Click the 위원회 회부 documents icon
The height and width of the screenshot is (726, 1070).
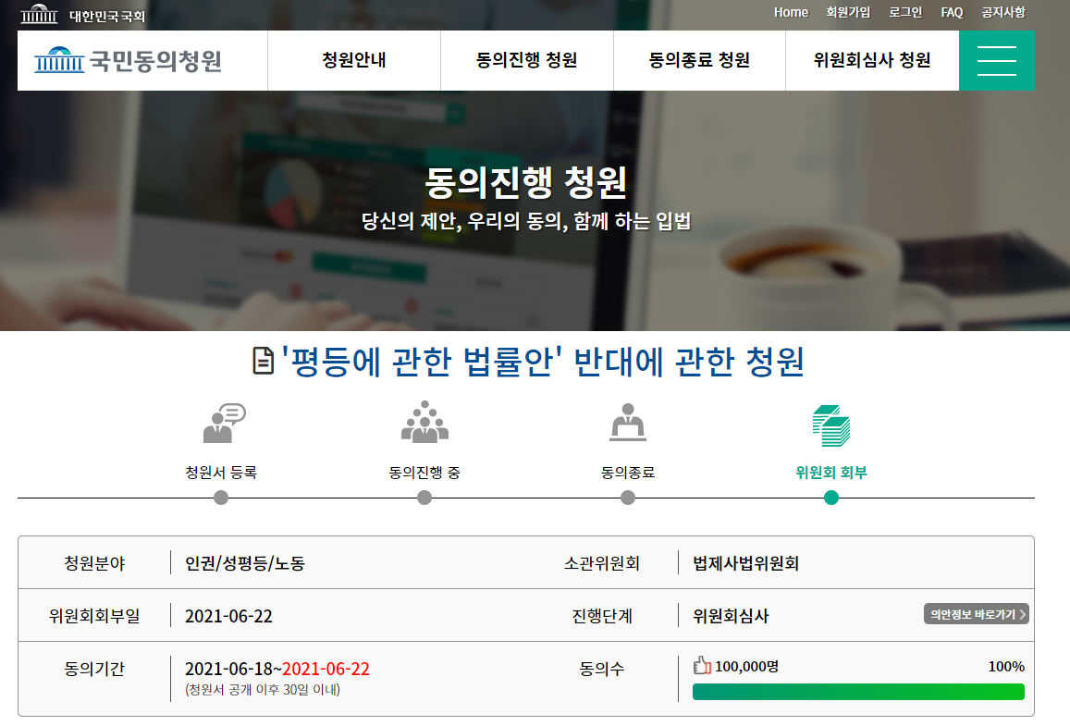[x=830, y=425]
